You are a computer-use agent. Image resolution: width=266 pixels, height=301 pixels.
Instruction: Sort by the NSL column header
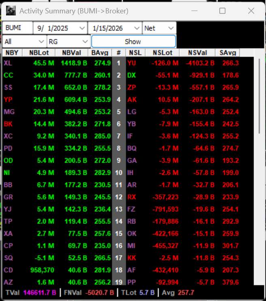[135, 53]
